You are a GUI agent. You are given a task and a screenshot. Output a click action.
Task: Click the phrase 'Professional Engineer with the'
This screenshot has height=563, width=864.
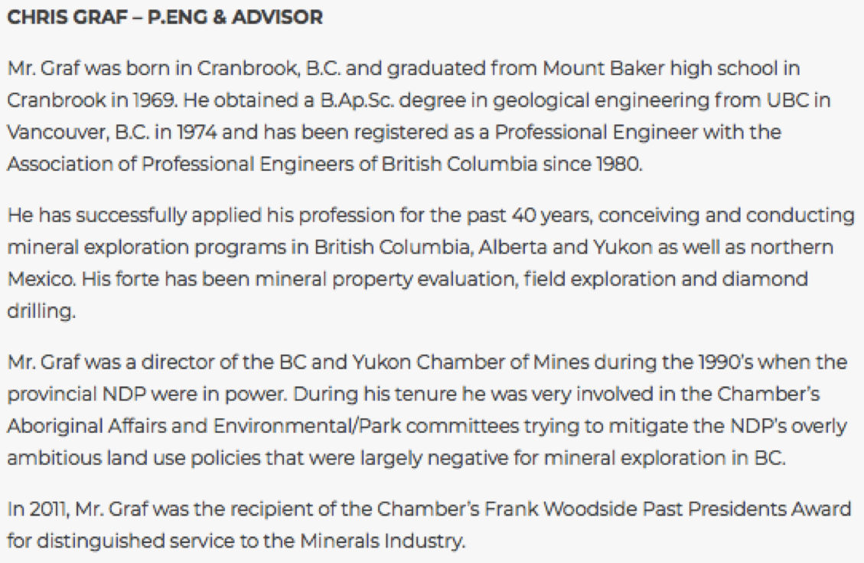pos(637,133)
